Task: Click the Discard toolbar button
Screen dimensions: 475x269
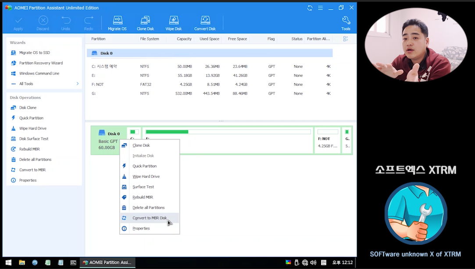Action: pyautogui.click(x=43, y=23)
